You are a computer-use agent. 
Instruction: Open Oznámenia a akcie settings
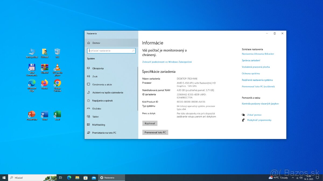104,84
